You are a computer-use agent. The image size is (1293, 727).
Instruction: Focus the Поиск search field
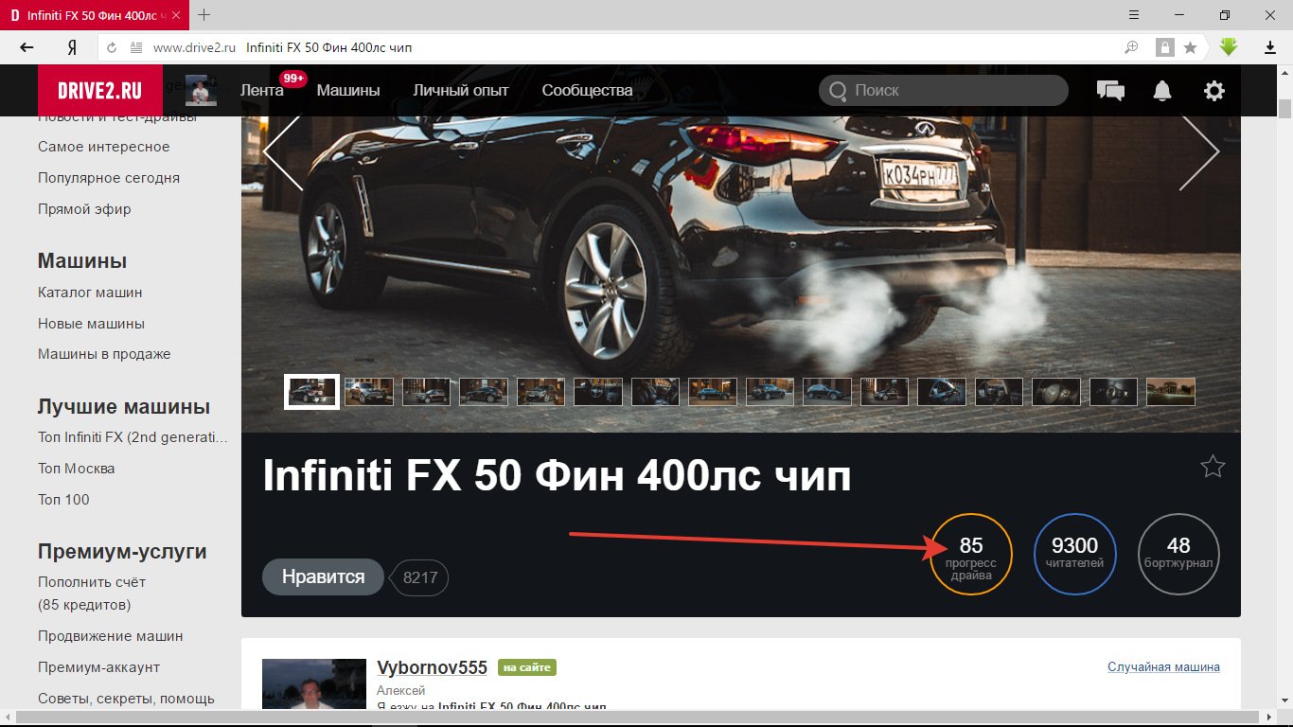(943, 91)
